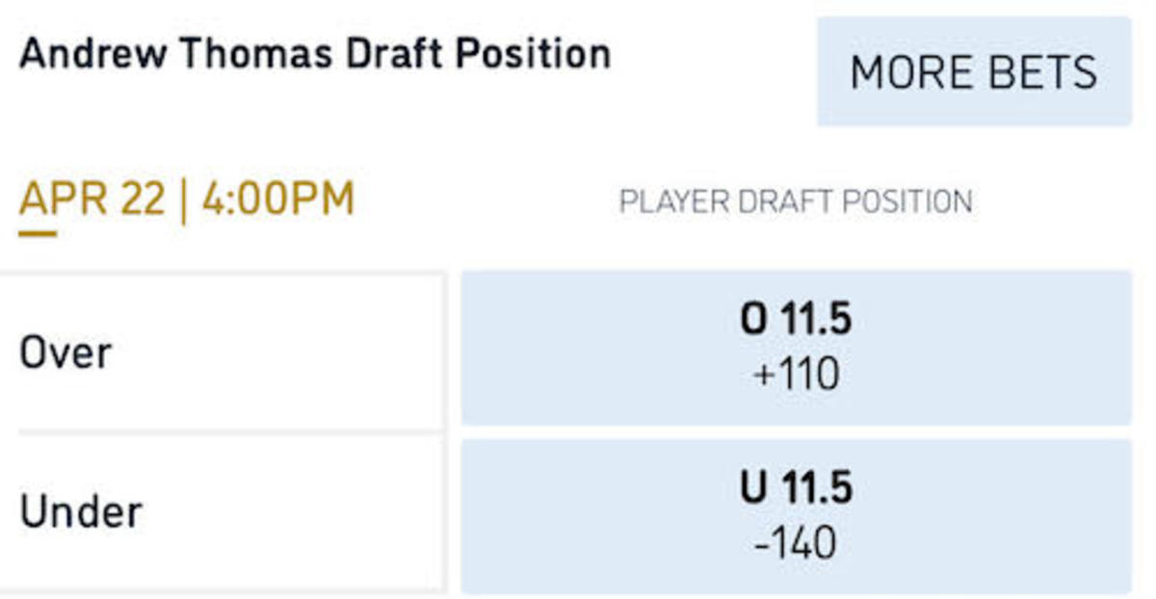Click the divider bar between date and time
1156x599 pixels.
click(183, 200)
